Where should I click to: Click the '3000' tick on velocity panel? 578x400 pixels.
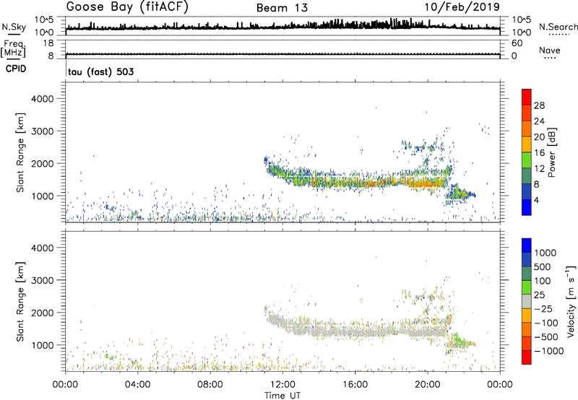tap(43, 280)
